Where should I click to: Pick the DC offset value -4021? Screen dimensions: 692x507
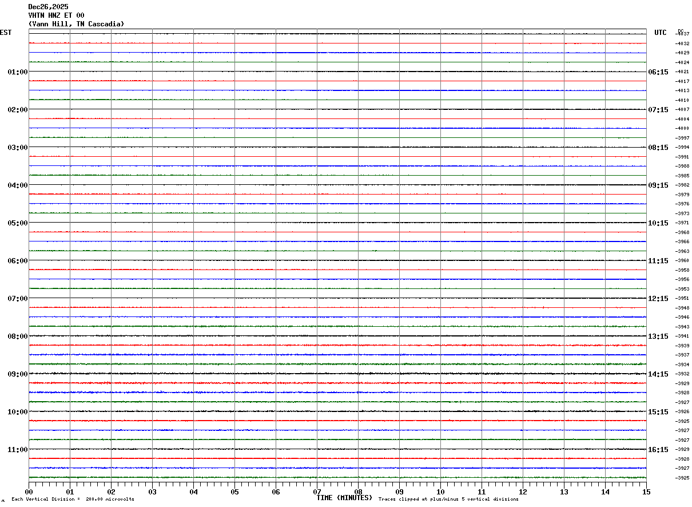tap(682, 72)
